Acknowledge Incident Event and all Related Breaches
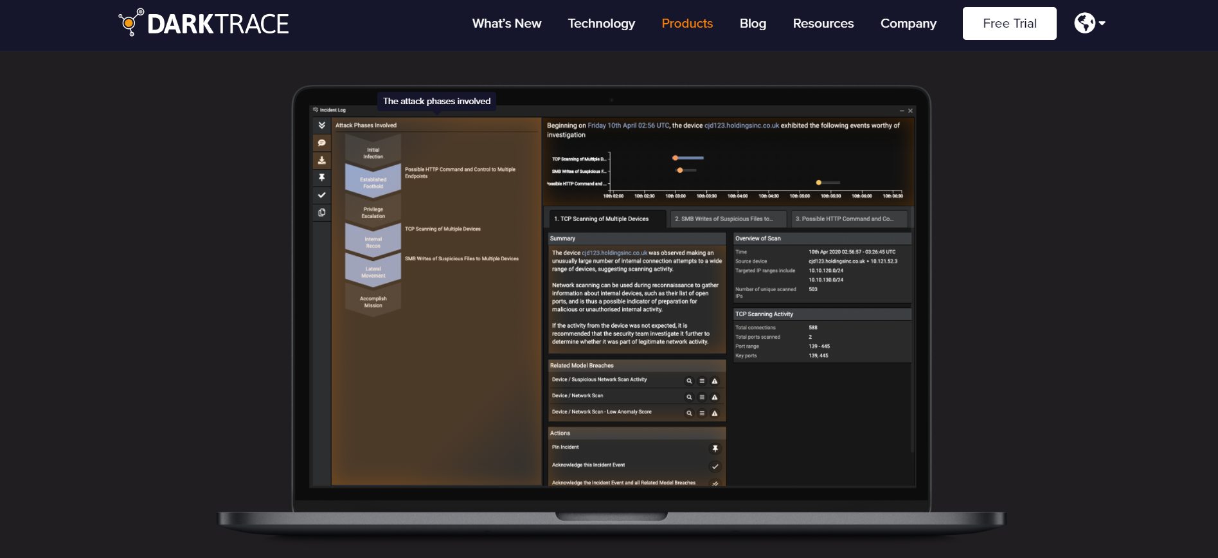Viewport: 1218px width, 558px height. coord(715,483)
